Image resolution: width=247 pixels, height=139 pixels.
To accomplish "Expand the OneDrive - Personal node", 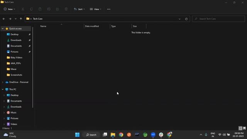I will (3, 82).
